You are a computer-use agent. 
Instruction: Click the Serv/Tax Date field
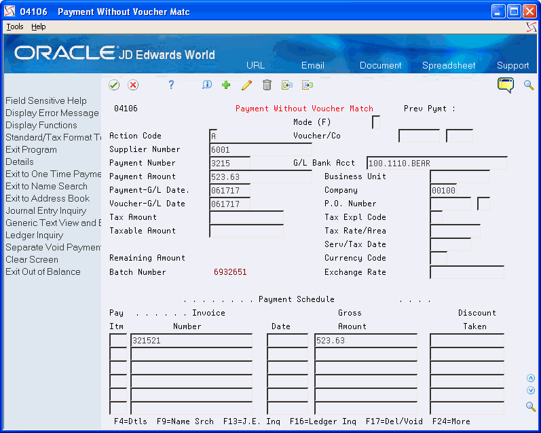tap(451, 244)
